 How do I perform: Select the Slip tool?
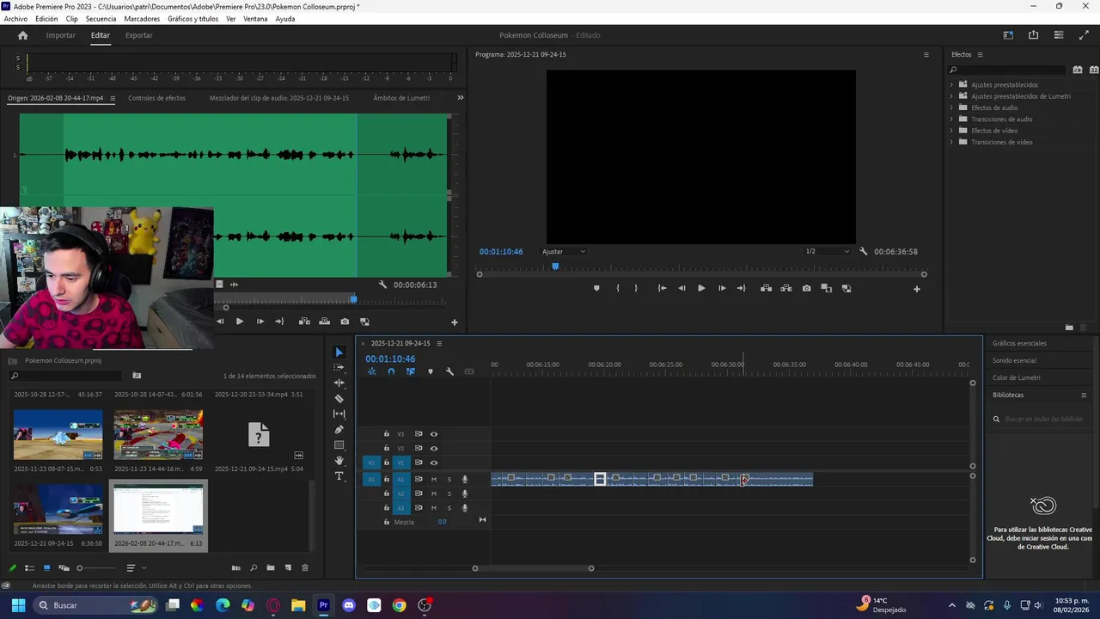(339, 414)
